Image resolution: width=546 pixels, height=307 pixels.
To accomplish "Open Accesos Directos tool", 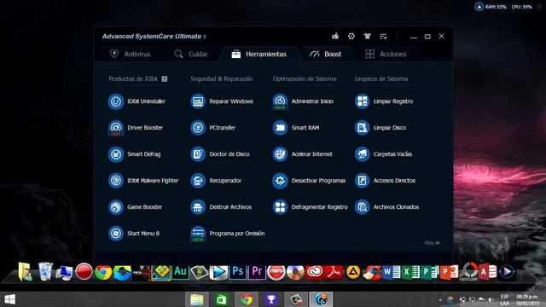I will tap(385, 181).
